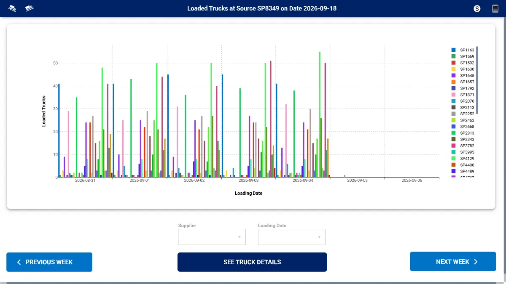The image size is (506, 284).
Task: Click the second truck icon in header
Action: (x=30, y=8)
